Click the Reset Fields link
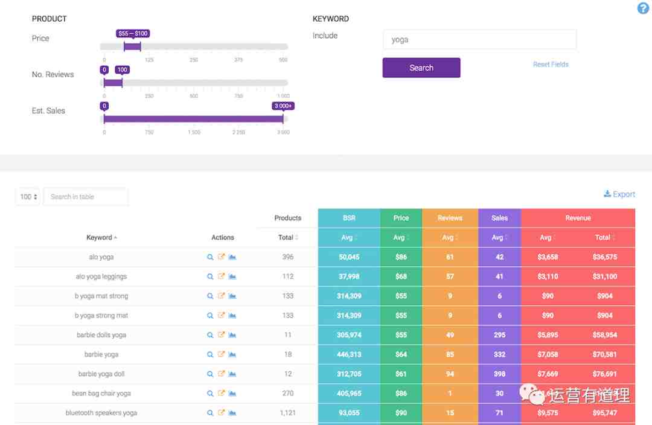The height and width of the screenshot is (425, 652). point(551,65)
